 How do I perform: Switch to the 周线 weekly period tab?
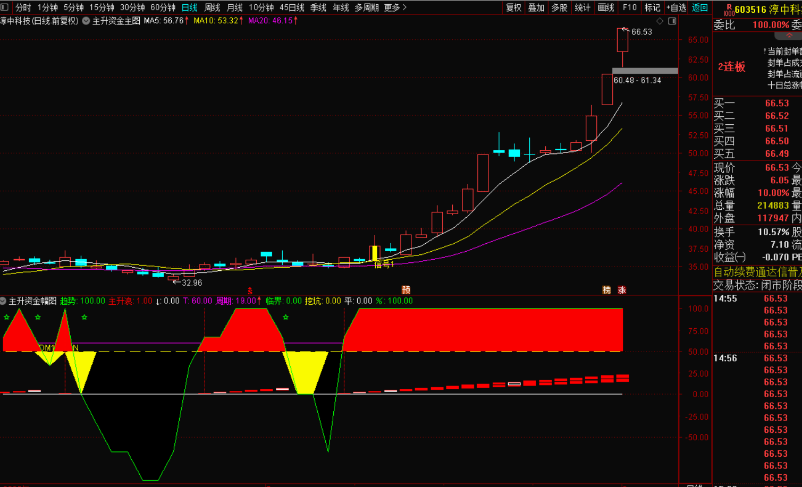[x=212, y=7]
